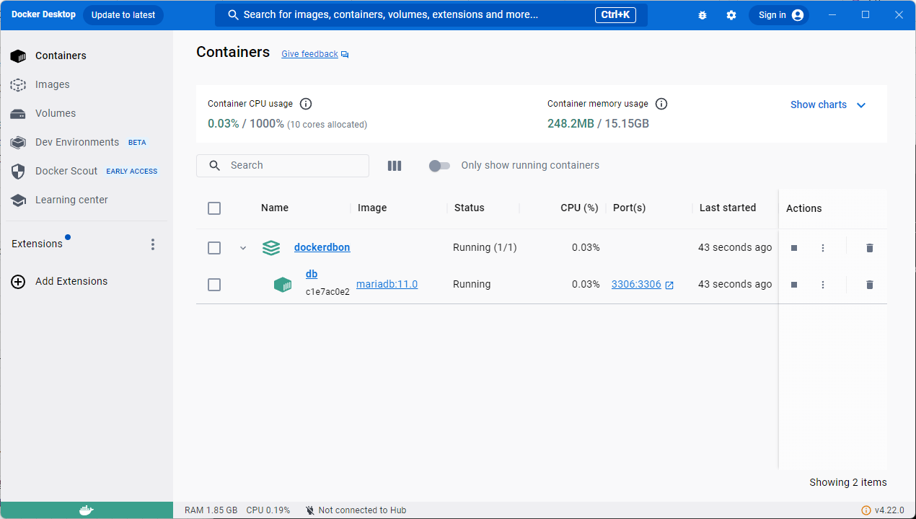The image size is (916, 519).
Task: Click Update to latest button
Action: tap(123, 15)
